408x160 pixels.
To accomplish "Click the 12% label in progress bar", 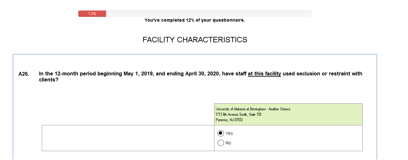I will click(92, 14).
